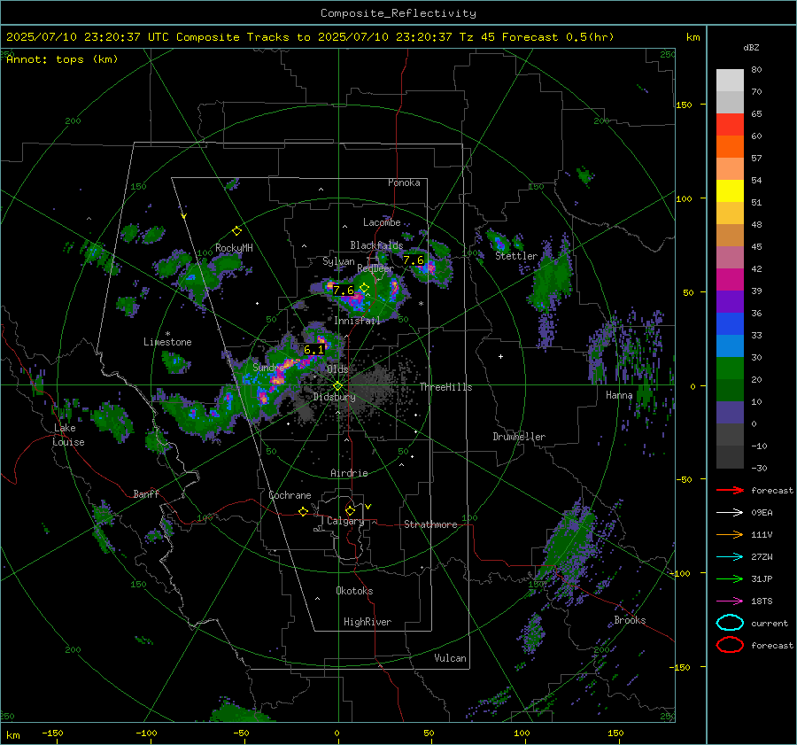Click the Innisfail town label
The image size is (797, 745).
(x=358, y=321)
